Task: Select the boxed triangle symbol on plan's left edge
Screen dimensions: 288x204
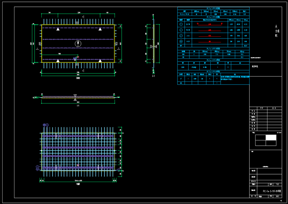Action: click(40, 44)
